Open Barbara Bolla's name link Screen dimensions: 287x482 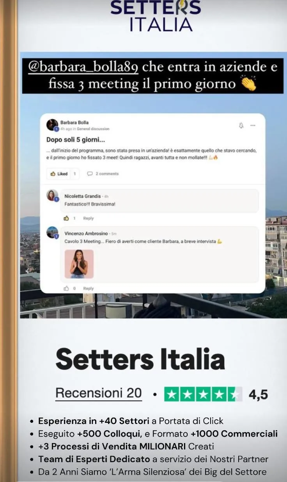pos(74,122)
